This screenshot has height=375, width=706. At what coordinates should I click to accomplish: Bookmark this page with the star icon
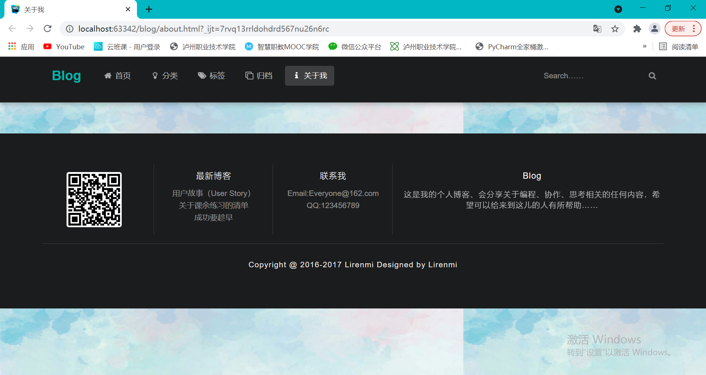[x=615, y=29]
